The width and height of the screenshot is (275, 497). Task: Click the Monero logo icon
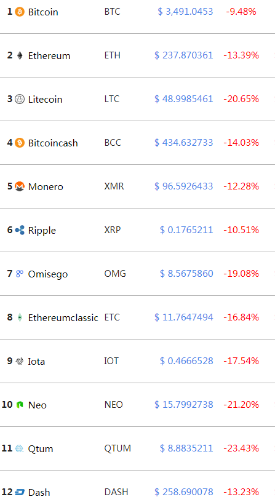point(20,186)
